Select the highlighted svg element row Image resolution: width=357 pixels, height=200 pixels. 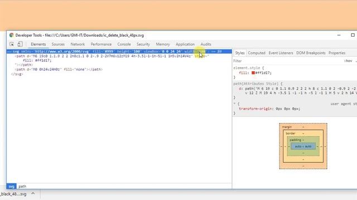pos(119,52)
